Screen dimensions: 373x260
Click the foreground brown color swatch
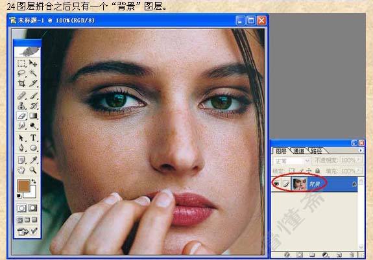pos(23,185)
